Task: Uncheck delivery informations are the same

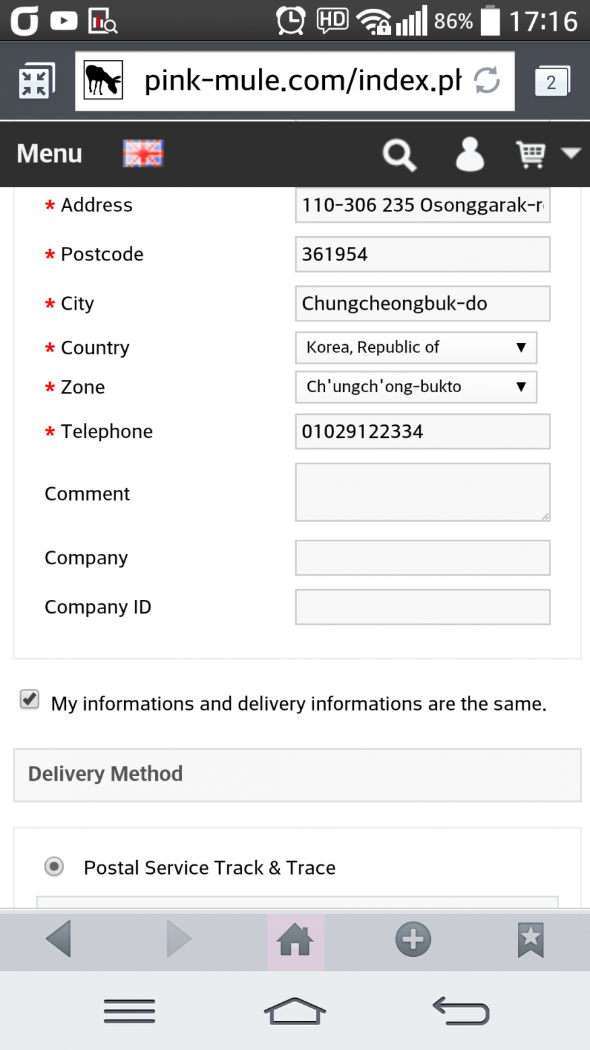Action: point(30,699)
